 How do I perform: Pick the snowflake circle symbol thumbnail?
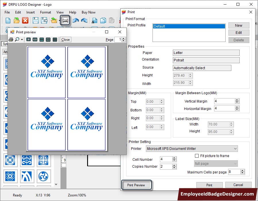click(x=10, y=160)
